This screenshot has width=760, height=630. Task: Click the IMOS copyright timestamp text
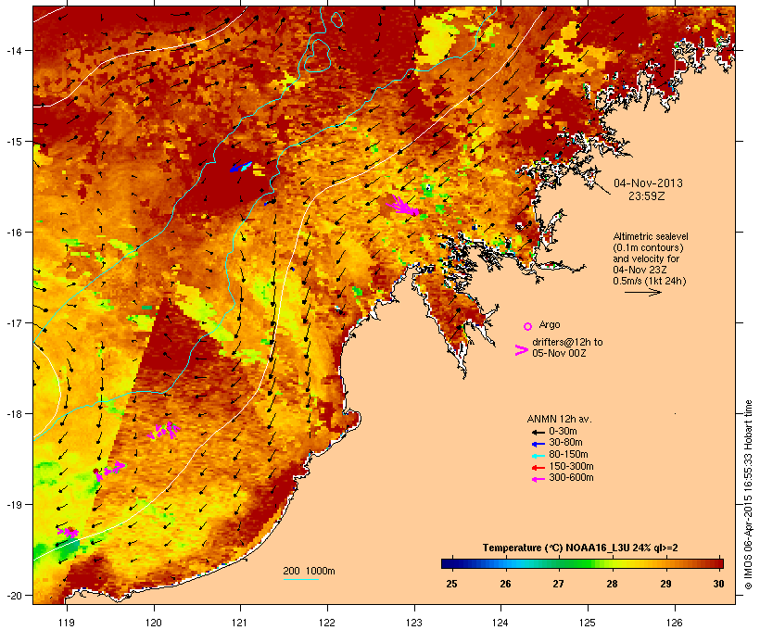point(748,495)
